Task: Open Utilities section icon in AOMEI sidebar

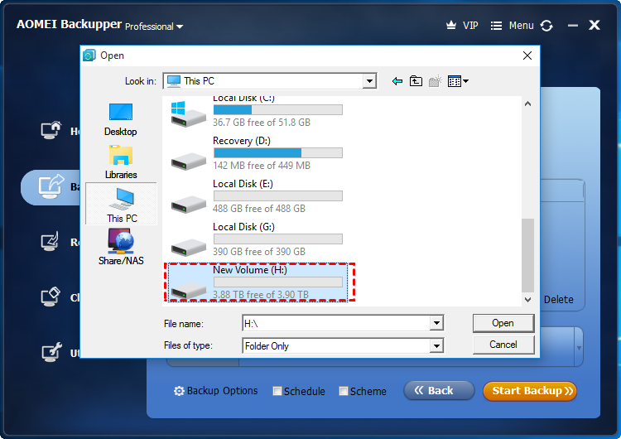Action: pos(51,351)
